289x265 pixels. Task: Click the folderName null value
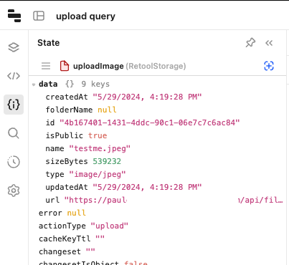coord(107,110)
